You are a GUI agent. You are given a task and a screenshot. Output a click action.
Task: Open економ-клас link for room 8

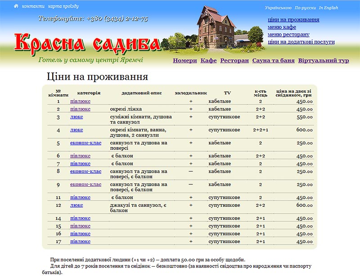[85, 171]
